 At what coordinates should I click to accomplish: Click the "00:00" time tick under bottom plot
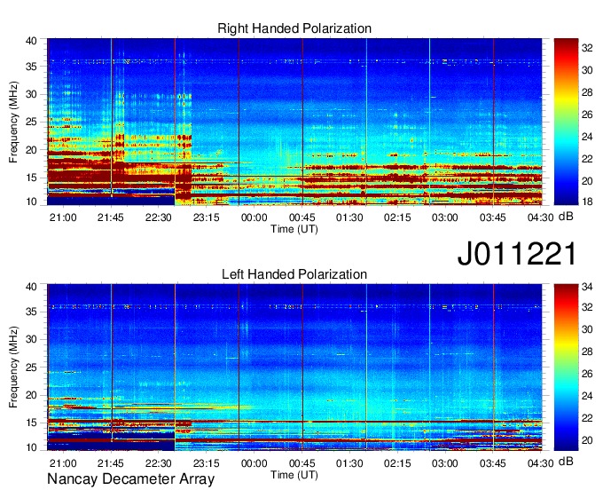[x=255, y=463]
